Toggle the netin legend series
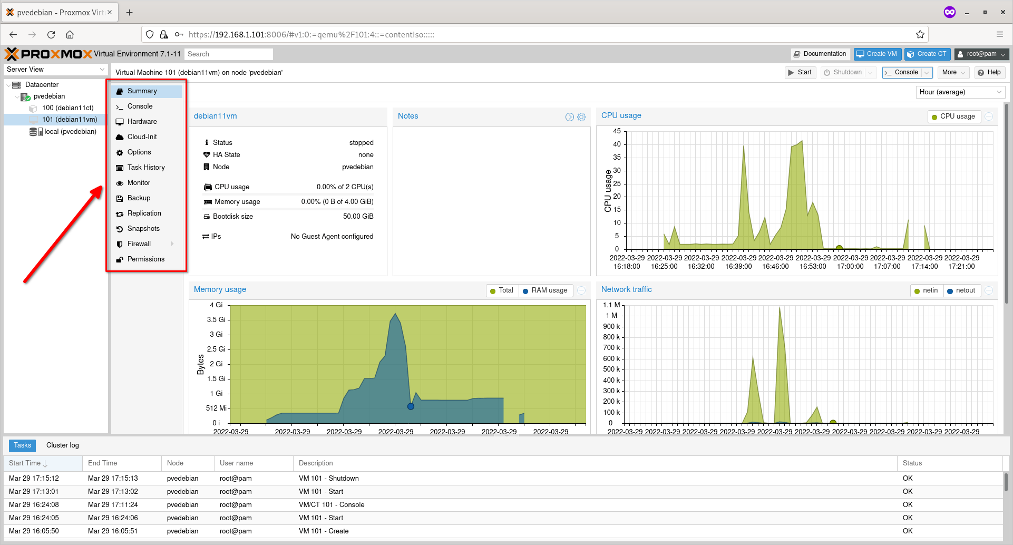Viewport: 1013px width, 545px height. tap(926, 290)
